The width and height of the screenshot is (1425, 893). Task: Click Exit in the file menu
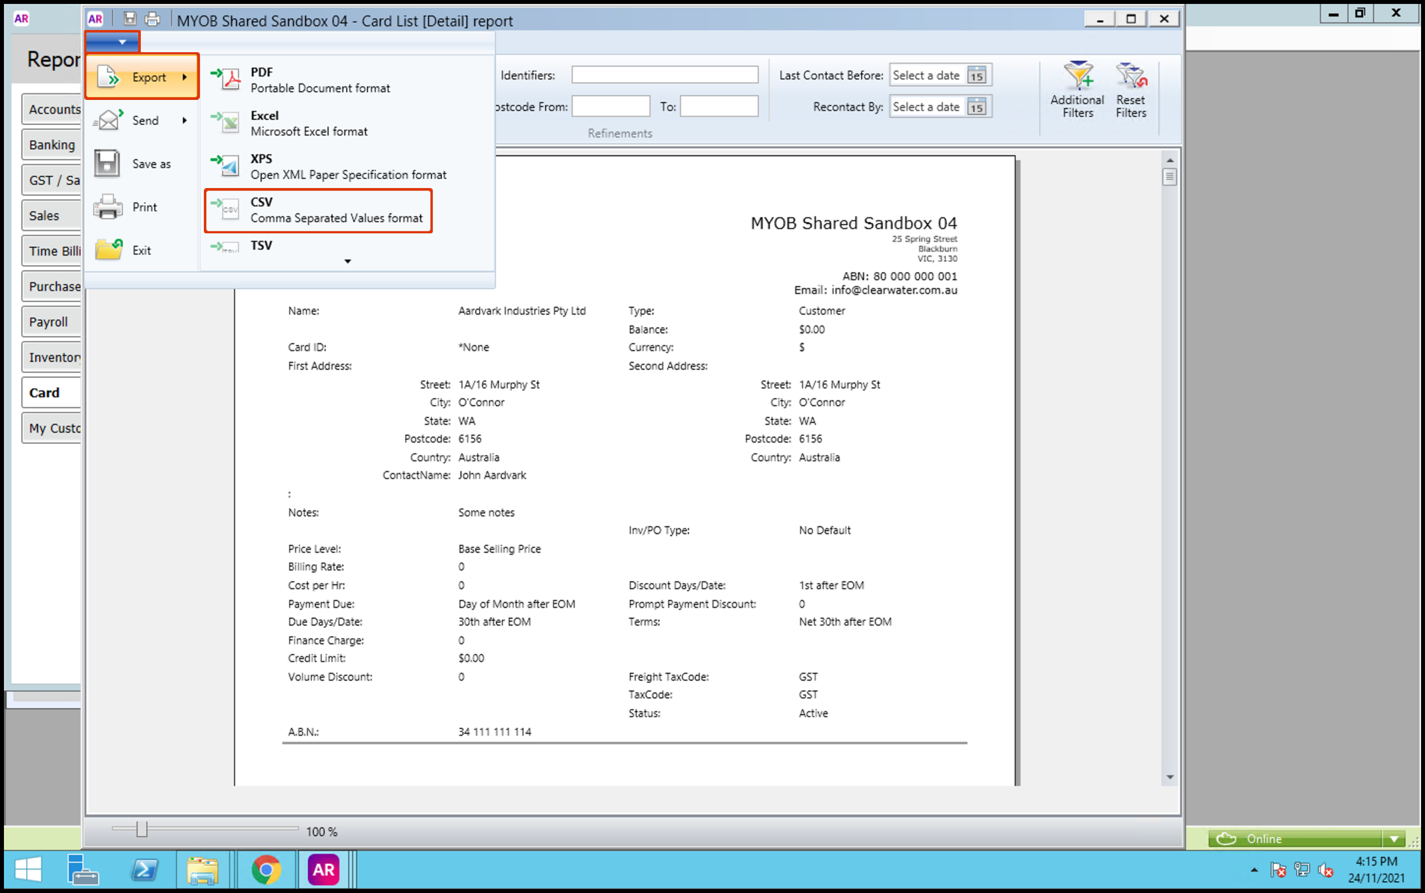141,250
